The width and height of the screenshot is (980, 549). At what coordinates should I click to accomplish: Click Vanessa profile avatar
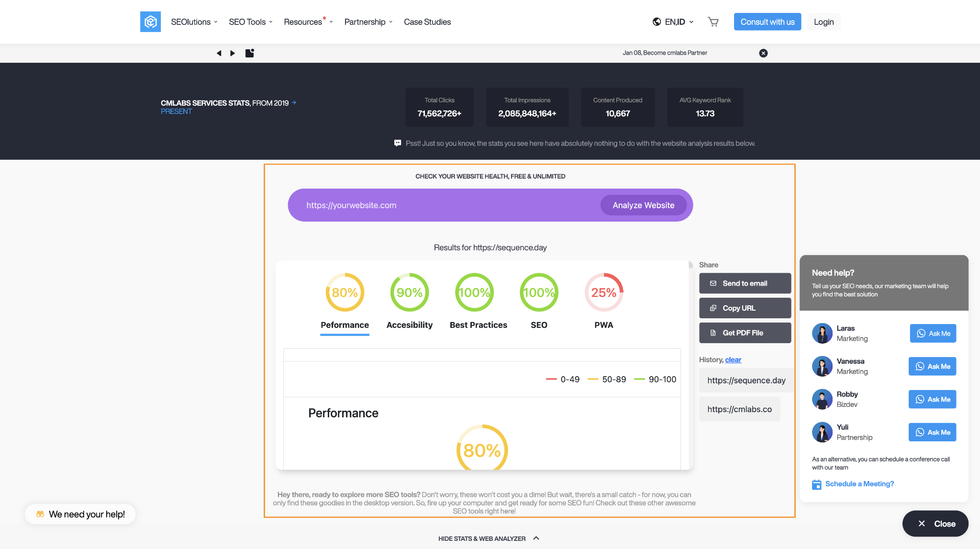[822, 366]
